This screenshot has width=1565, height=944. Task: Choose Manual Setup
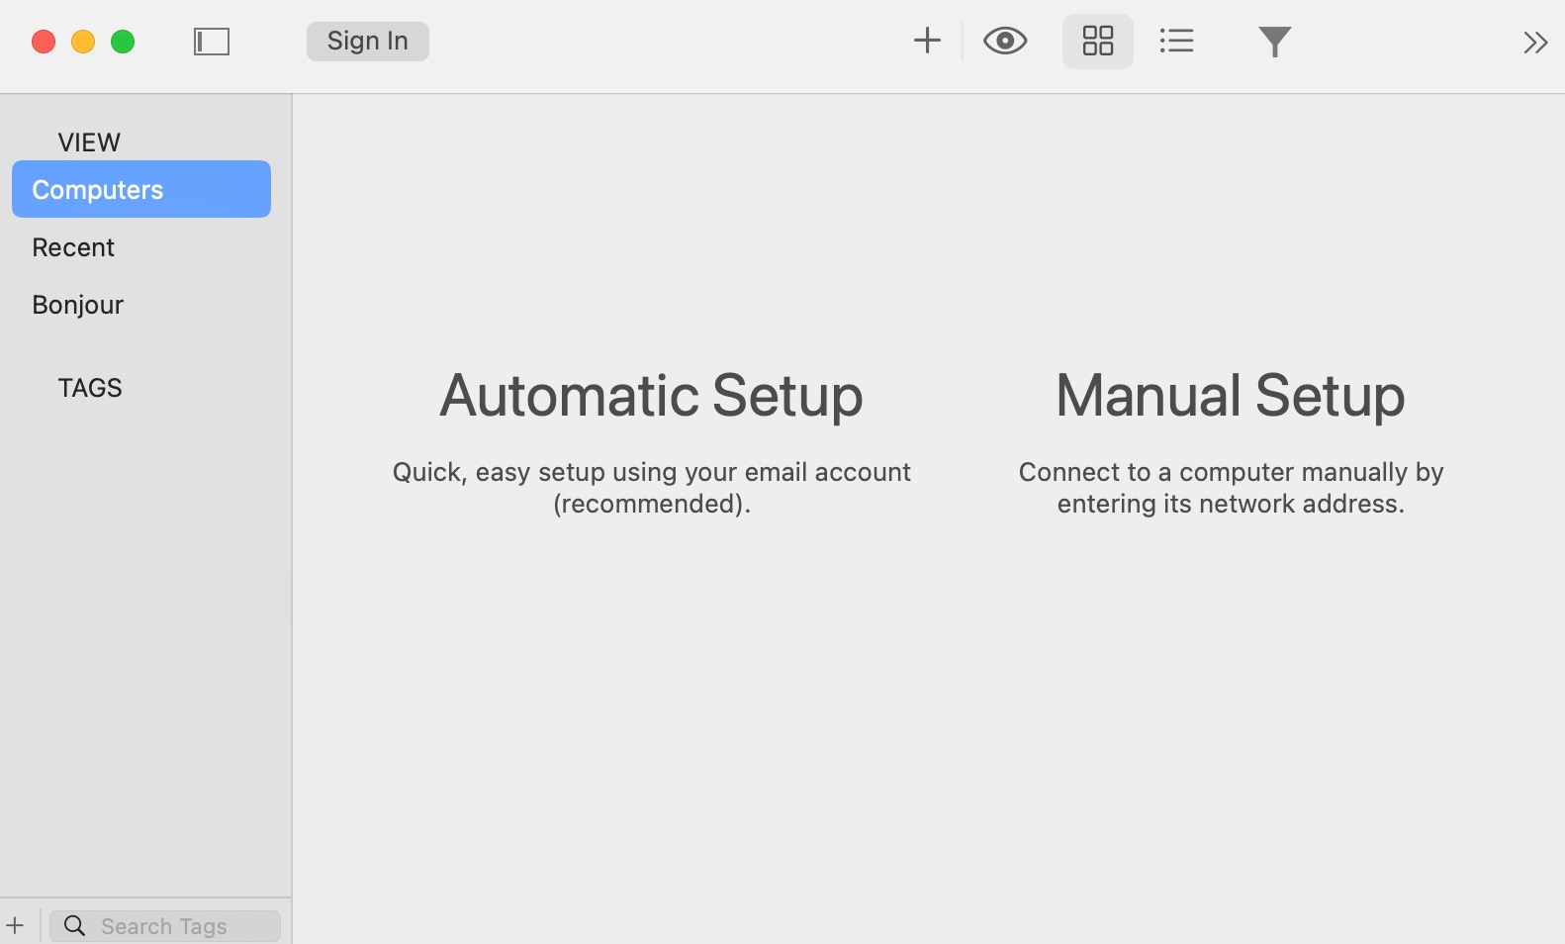pos(1231,395)
